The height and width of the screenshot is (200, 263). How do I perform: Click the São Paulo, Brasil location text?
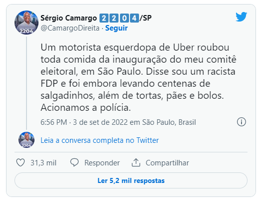point(169,122)
